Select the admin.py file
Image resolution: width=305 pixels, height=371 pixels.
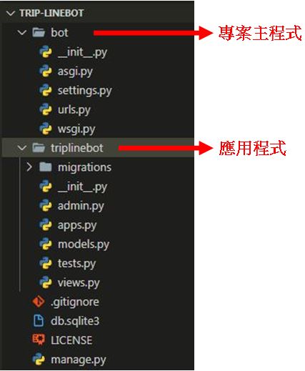click(81, 206)
